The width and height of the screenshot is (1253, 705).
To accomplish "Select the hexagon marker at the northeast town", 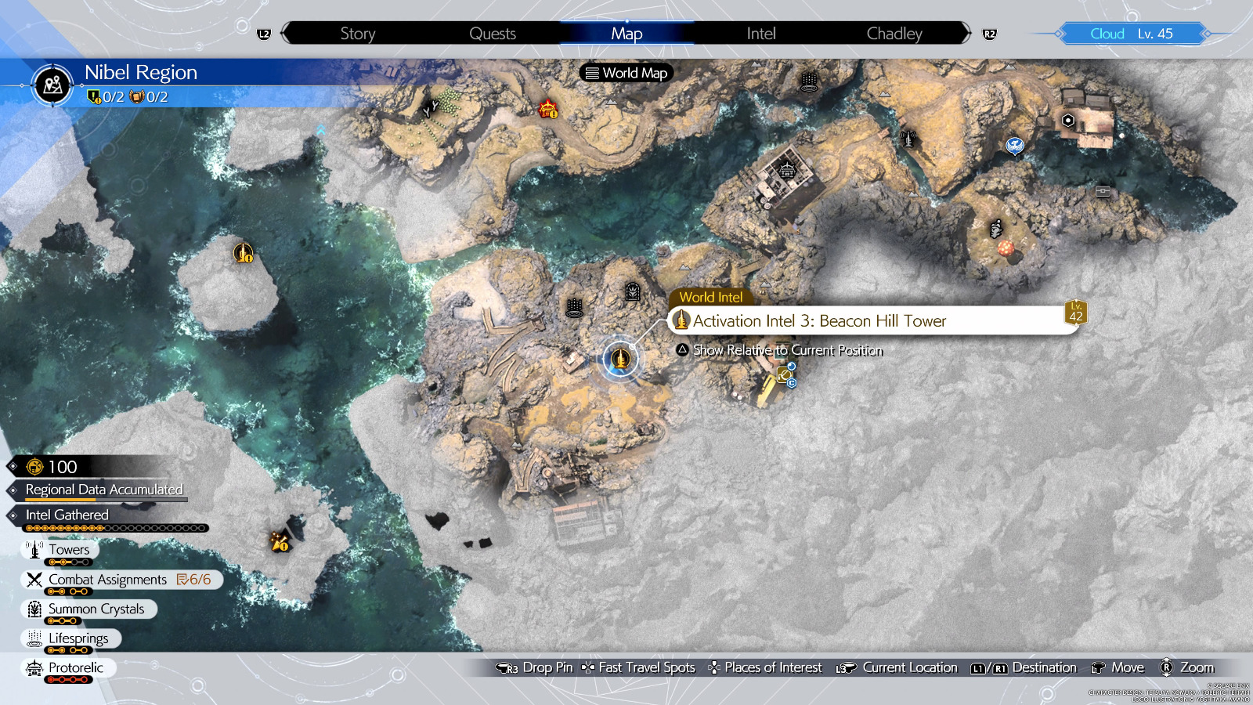I will point(1068,121).
